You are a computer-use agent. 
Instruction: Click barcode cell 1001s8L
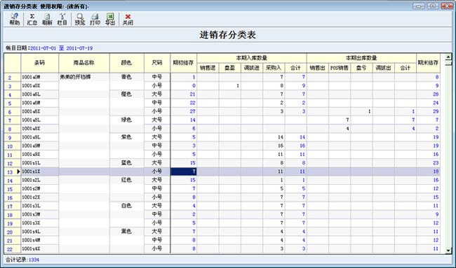40,120
